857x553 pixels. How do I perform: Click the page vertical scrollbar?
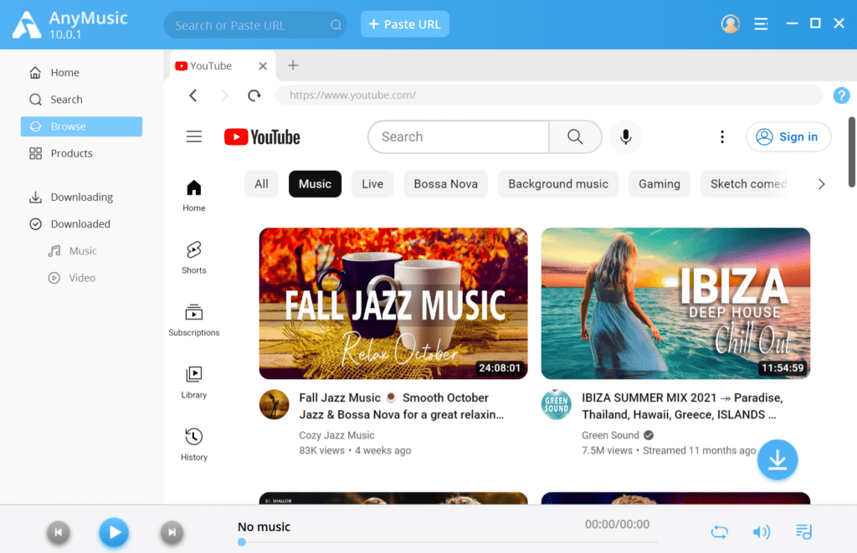point(851,152)
